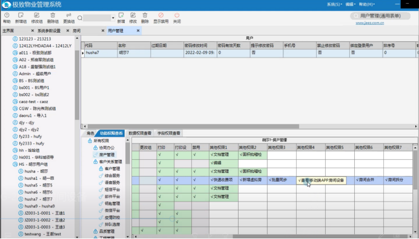Click the 修改组 edit-group icon
Image resolution: width=419 pixels, height=239 pixels.
pyautogui.click(x=36, y=15)
